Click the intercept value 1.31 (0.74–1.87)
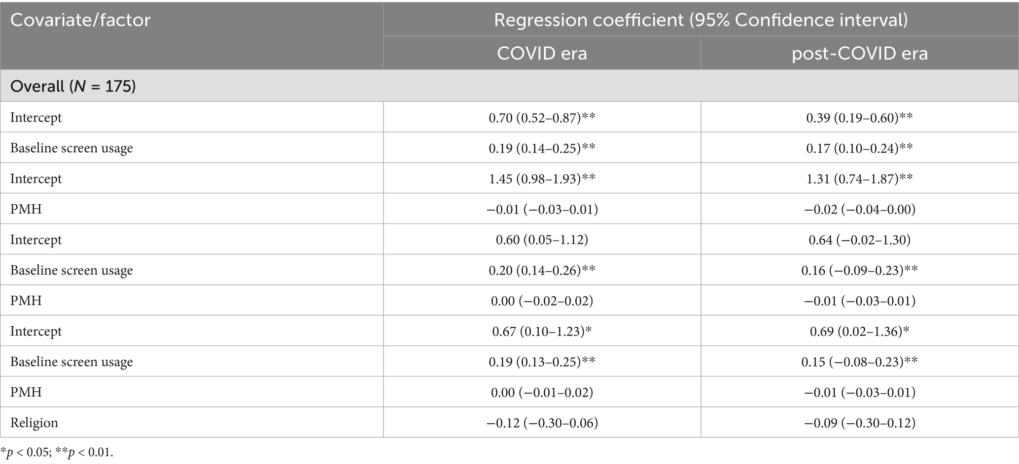 coord(859,179)
